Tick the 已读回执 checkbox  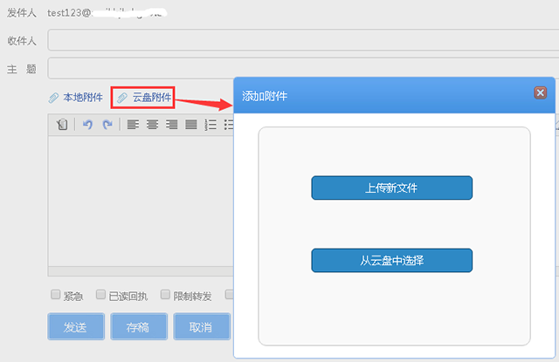click(101, 295)
